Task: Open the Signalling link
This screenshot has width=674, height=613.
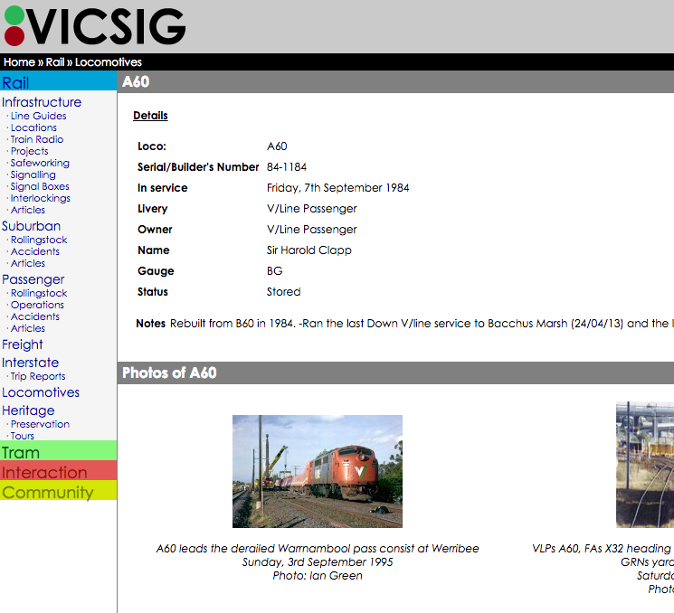Action: point(33,174)
